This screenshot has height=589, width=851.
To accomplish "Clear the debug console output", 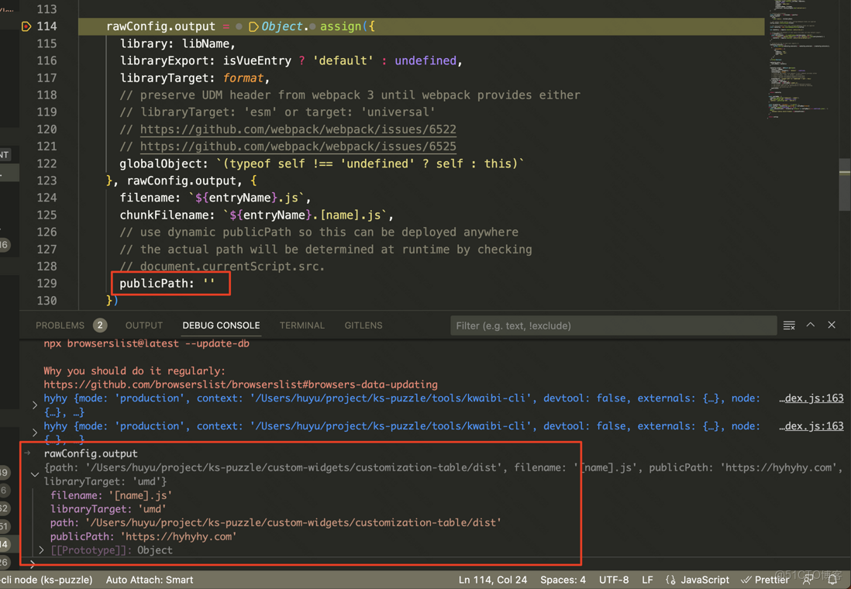I will [789, 325].
